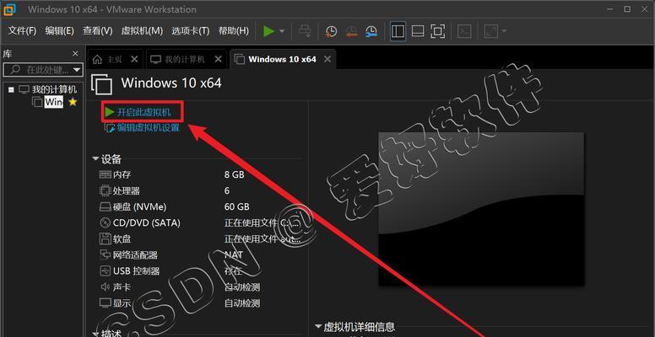The height and width of the screenshot is (337, 655).
Task: Click the send Ctrl+Alt+Del toolbar icon
Action: click(x=306, y=31)
